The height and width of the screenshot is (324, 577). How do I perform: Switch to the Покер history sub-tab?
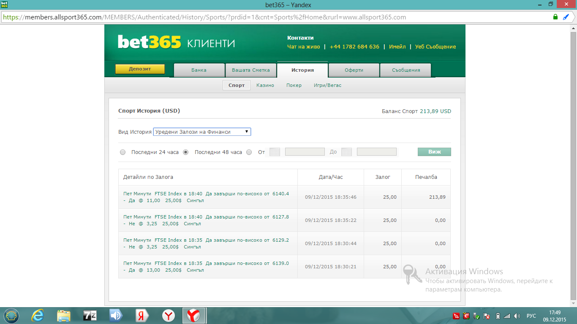(x=294, y=85)
